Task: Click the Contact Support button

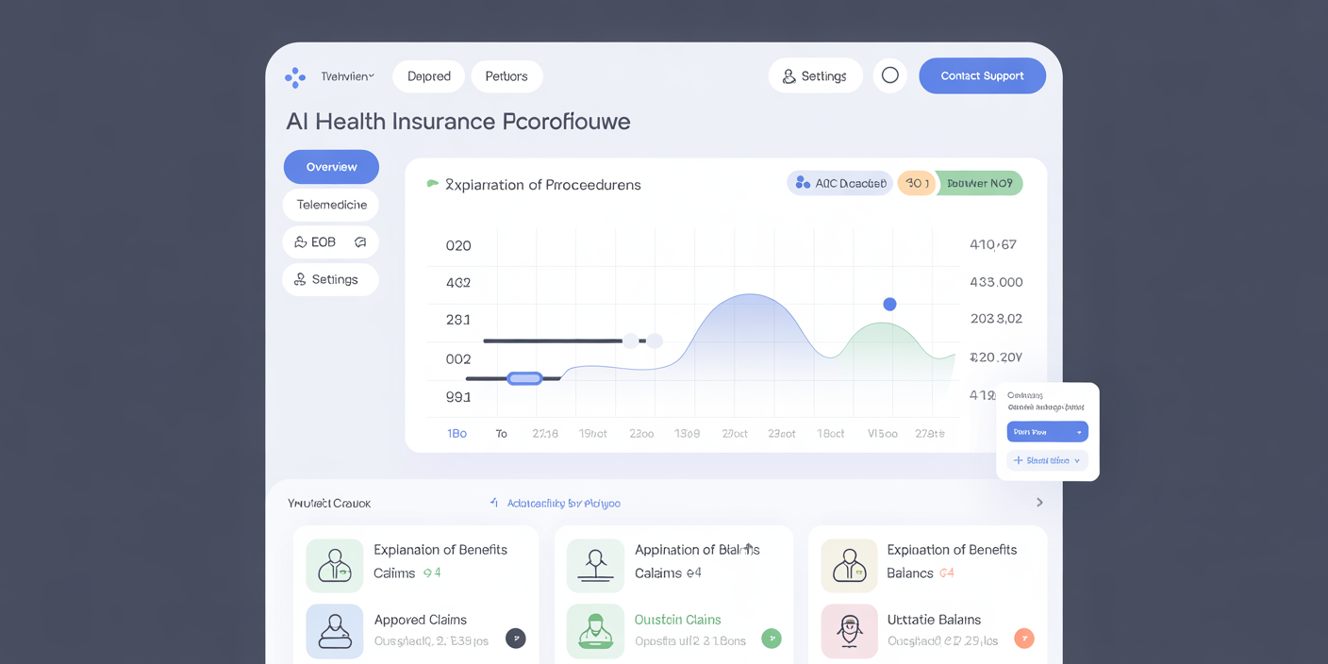Action: tap(982, 75)
